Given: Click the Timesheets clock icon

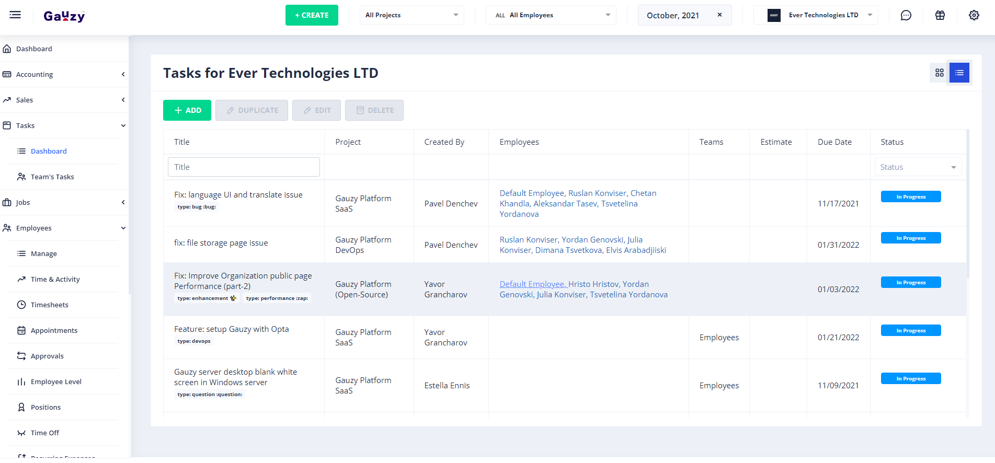Looking at the screenshot, I should coord(21,305).
